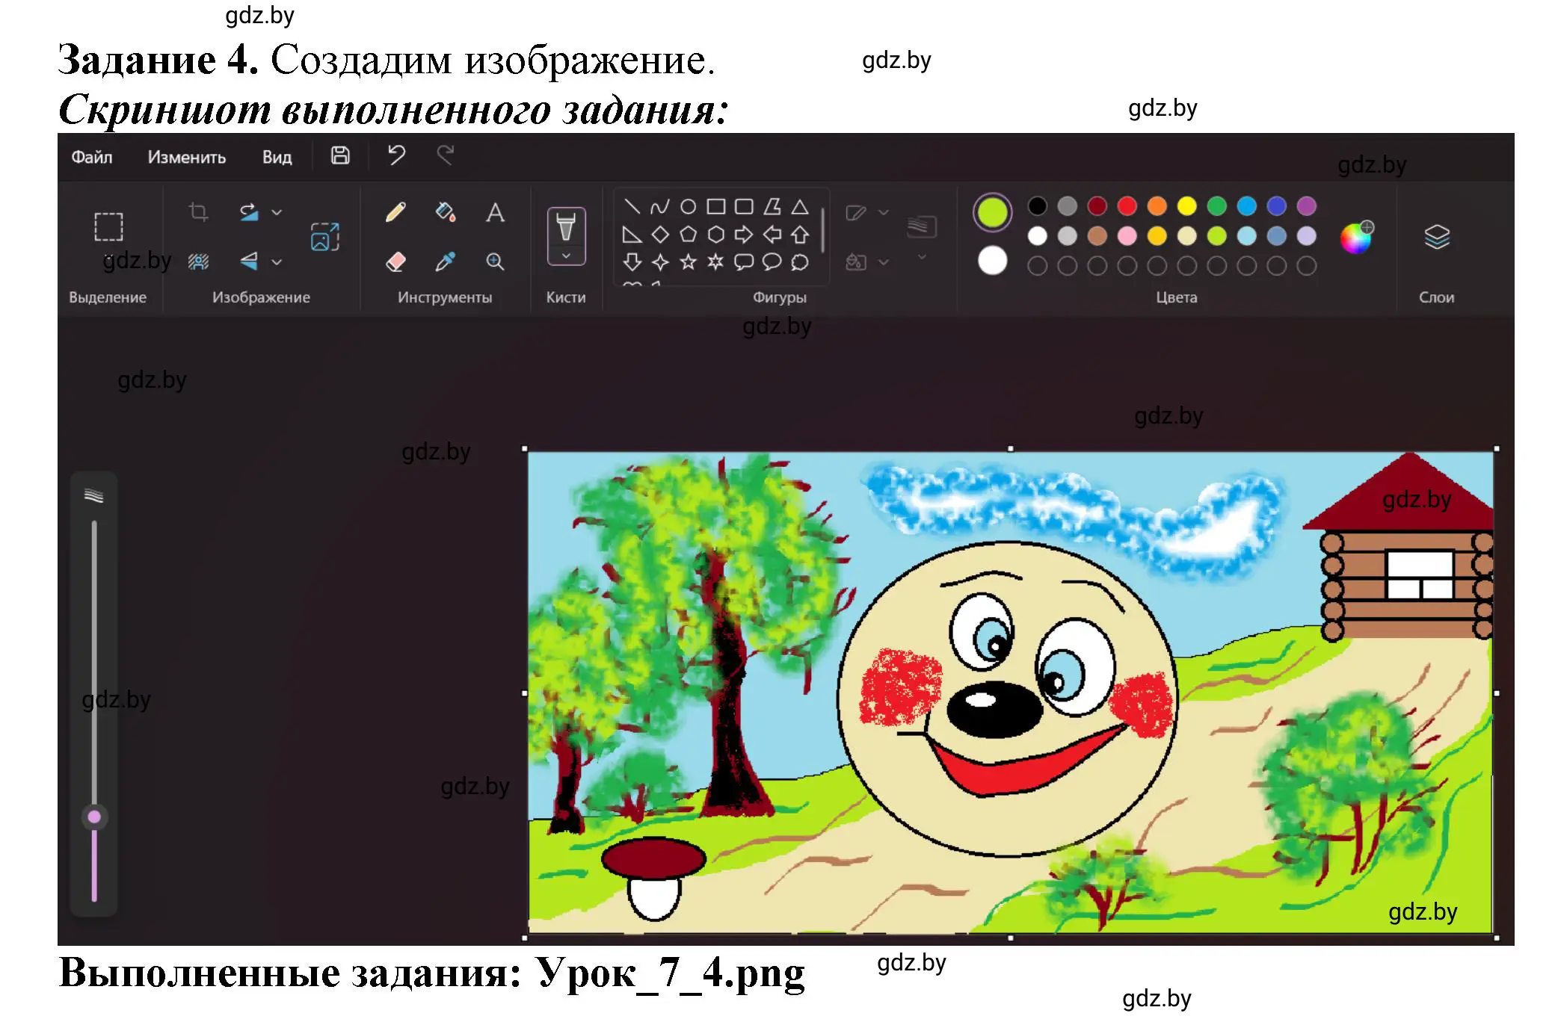Expand the shape fill dropdown
The height and width of the screenshot is (1022, 1555).
[x=884, y=262]
